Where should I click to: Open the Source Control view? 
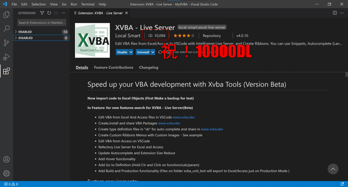tap(6, 43)
